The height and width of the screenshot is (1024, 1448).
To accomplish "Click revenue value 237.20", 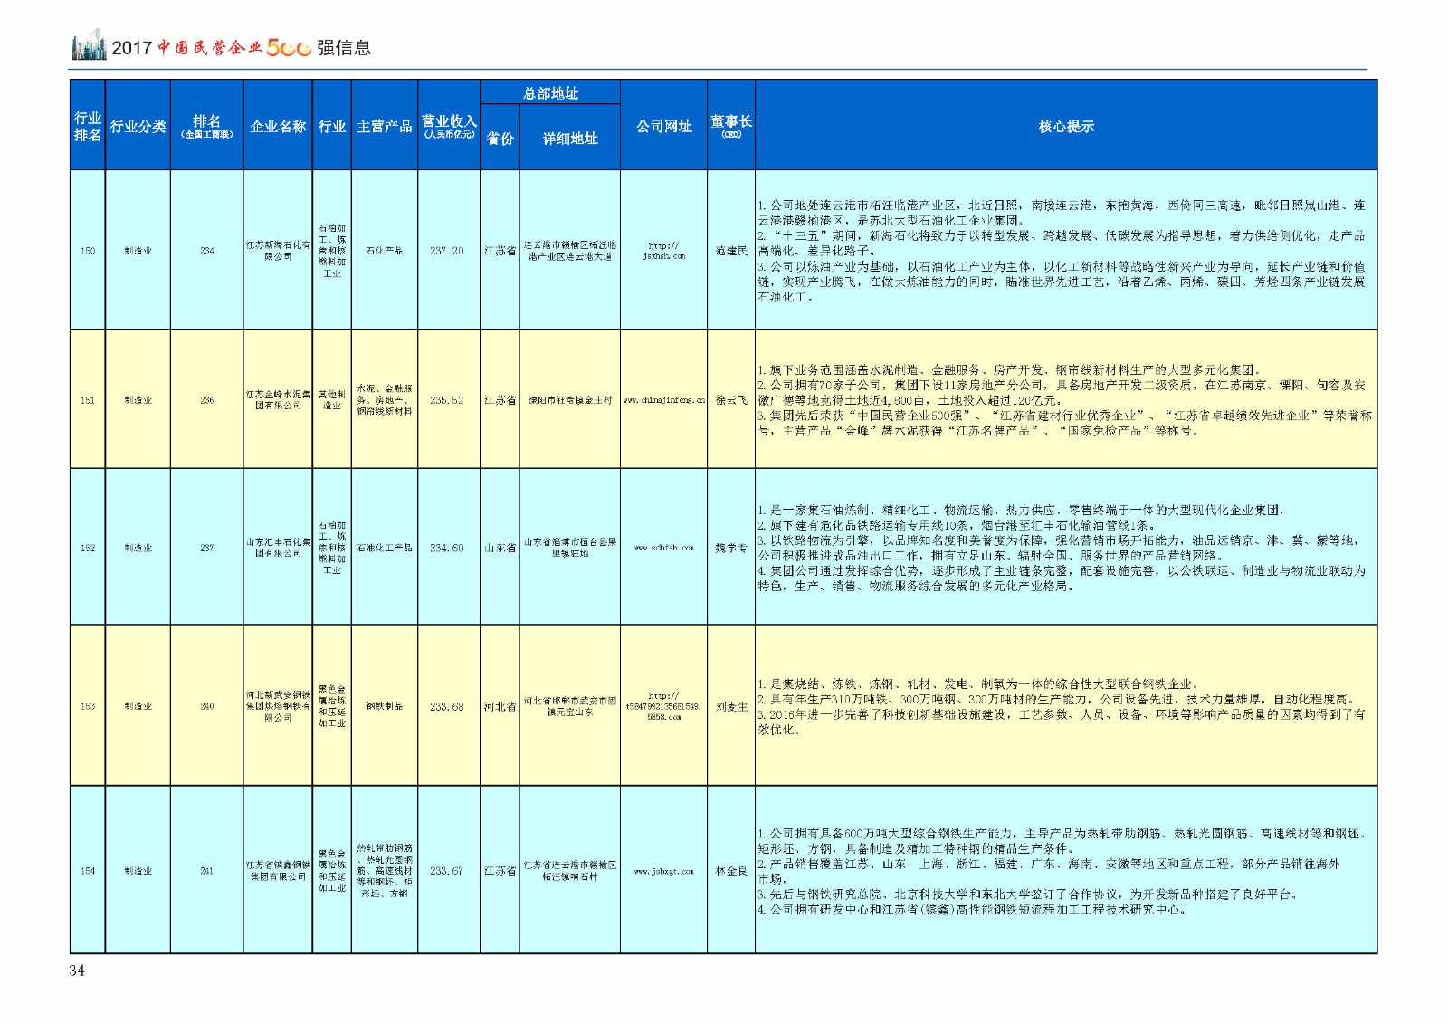I will point(447,251).
